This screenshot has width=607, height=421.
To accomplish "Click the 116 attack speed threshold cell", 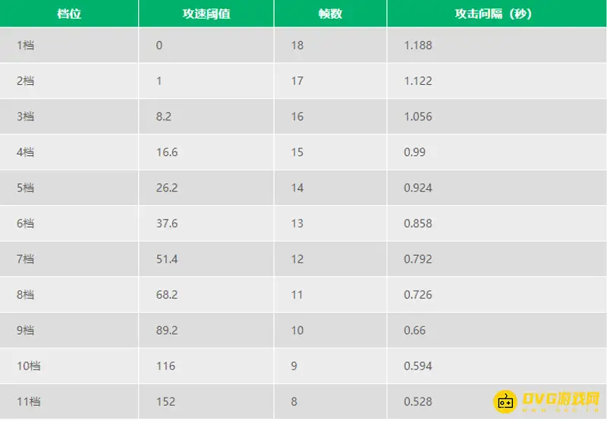I will 165,366.
